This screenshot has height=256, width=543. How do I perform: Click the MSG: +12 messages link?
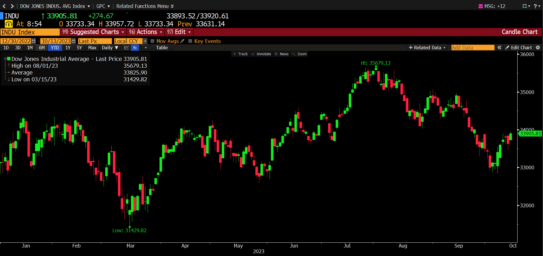[495, 6]
